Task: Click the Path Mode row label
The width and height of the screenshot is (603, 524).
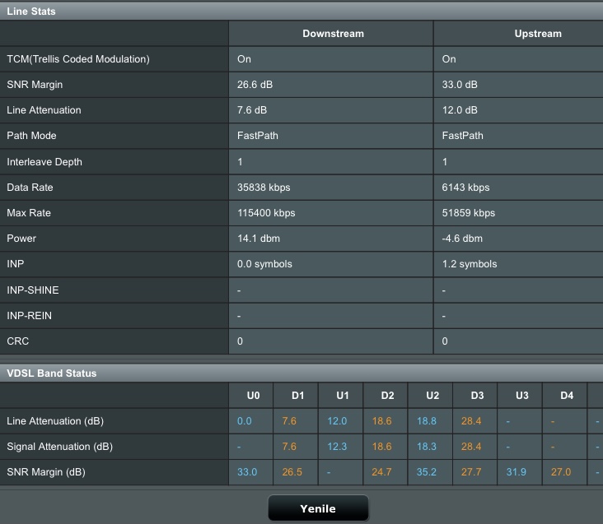Action: 31,136
